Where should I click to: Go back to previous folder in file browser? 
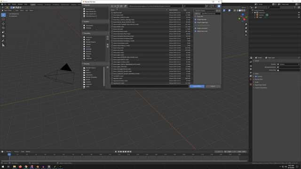(112, 6)
